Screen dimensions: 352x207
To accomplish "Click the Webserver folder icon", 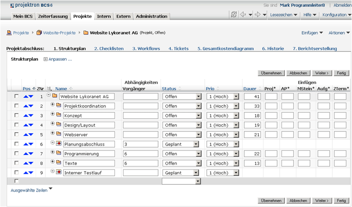I will coord(59,134).
